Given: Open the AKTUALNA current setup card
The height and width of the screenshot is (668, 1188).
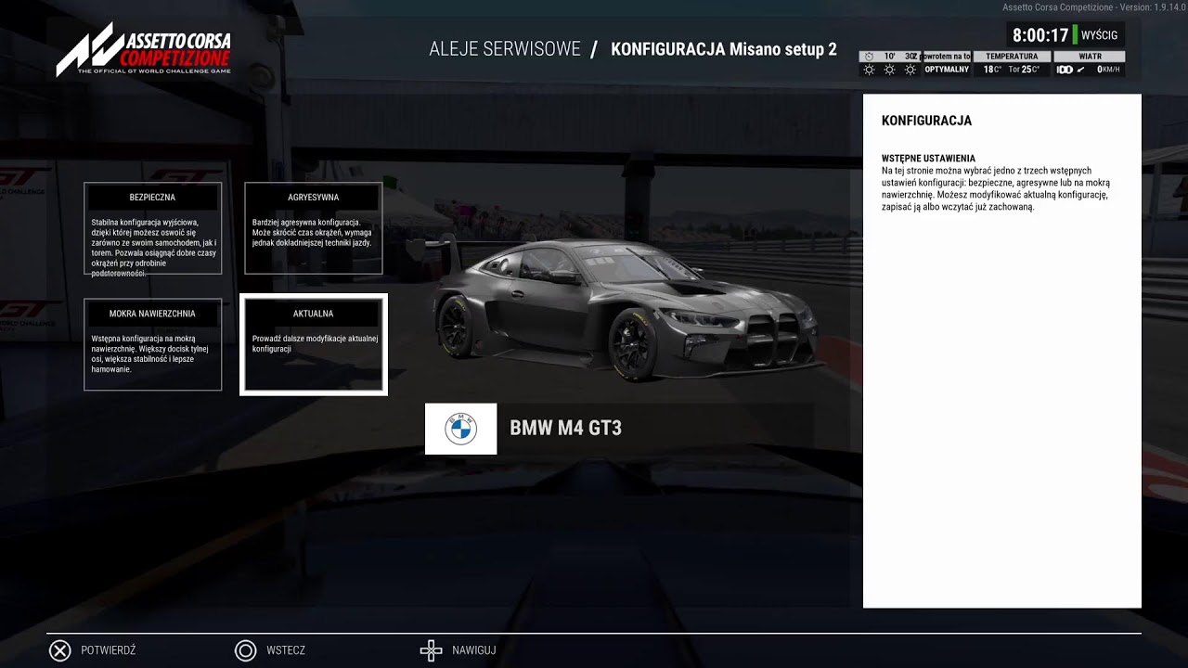Looking at the screenshot, I should 314,344.
